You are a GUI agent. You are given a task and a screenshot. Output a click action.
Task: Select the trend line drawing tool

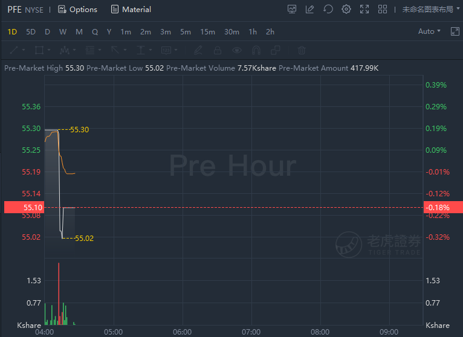coord(13,50)
